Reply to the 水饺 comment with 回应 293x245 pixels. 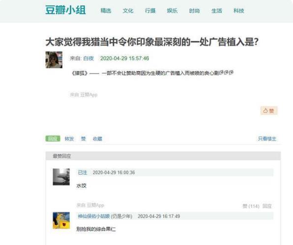[267, 206]
